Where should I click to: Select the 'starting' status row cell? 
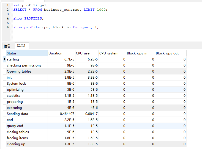(x=27, y=59)
